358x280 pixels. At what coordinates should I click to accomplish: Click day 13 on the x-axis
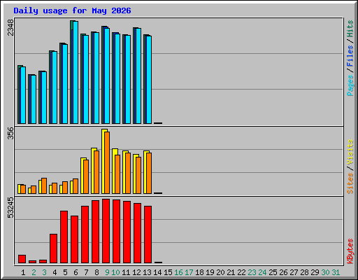coord(147,272)
